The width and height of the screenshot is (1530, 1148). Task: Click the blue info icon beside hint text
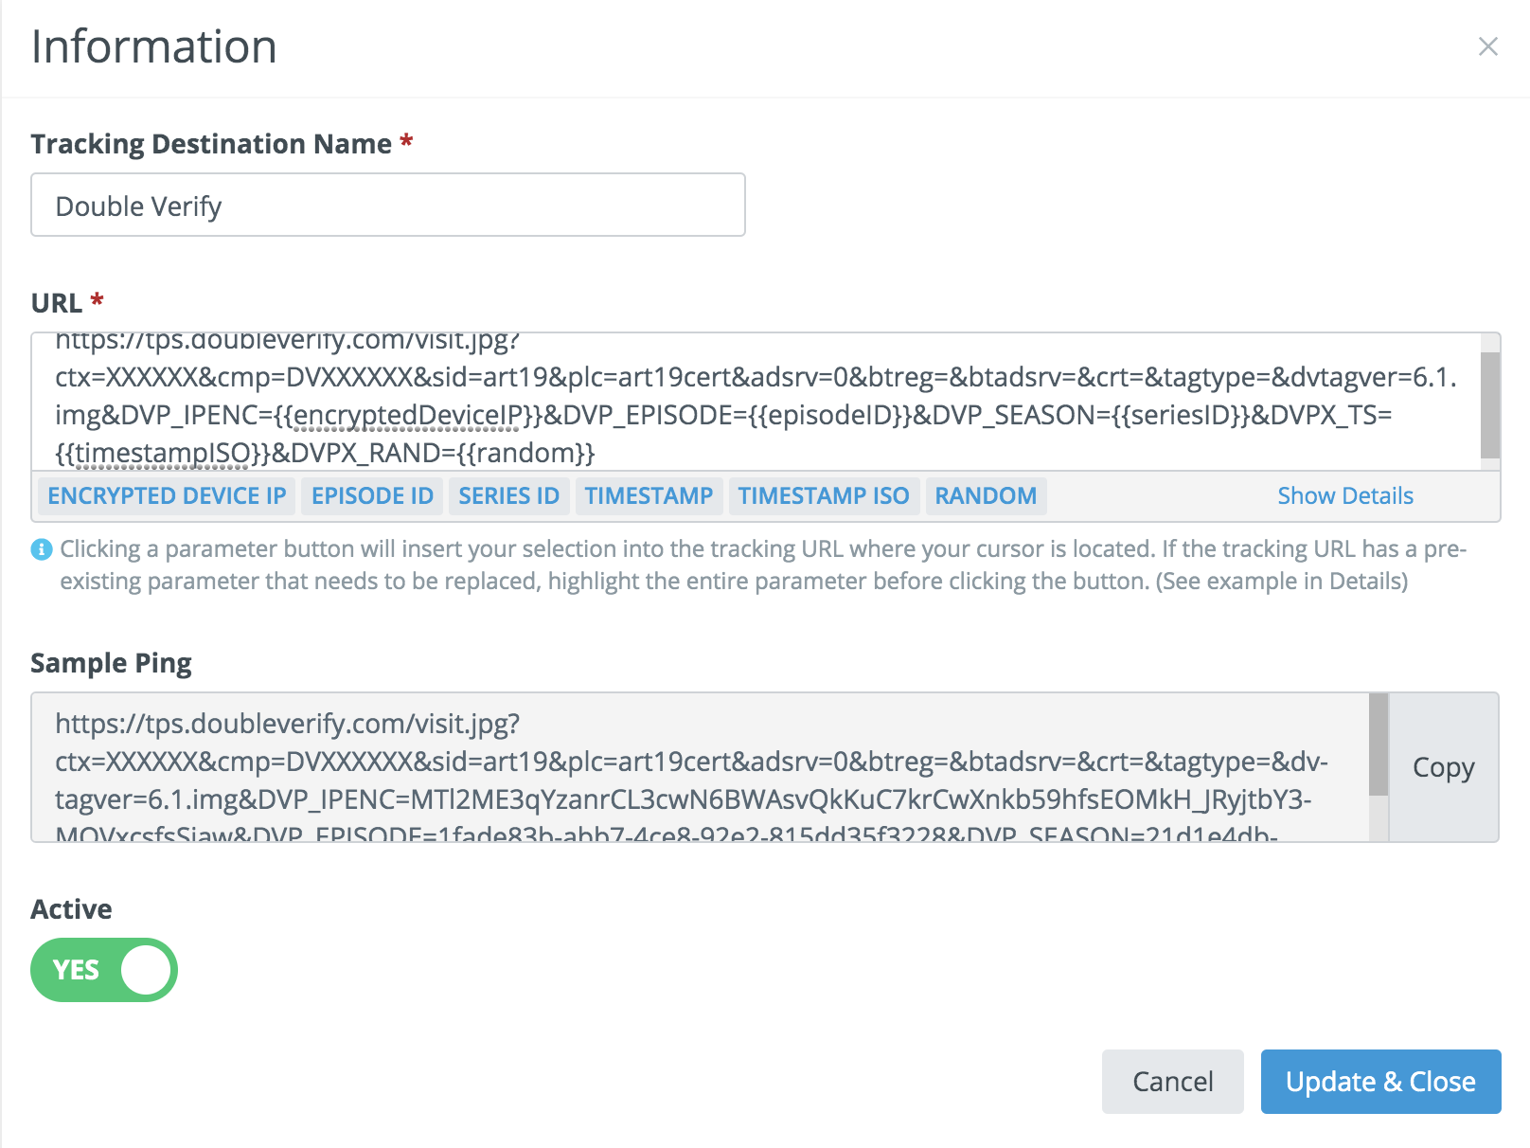point(42,549)
